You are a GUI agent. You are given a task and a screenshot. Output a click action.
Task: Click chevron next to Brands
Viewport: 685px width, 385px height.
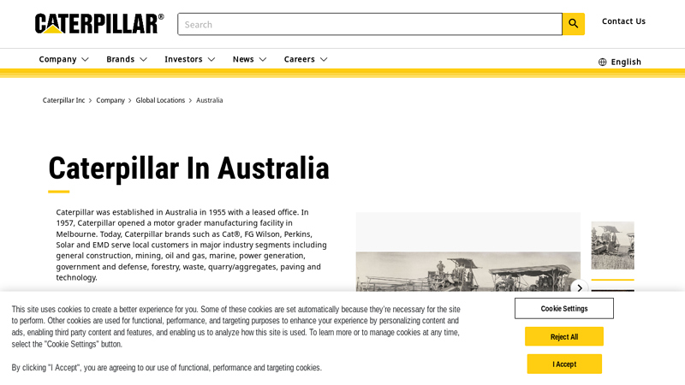click(x=143, y=59)
